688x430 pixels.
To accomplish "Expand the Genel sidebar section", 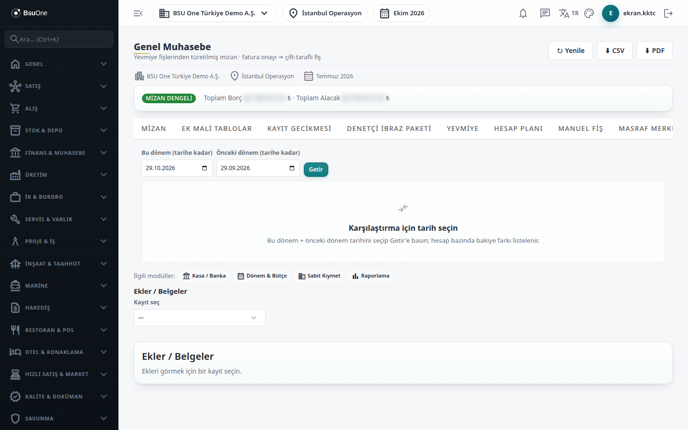I will pyautogui.click(x=59, y=64).
